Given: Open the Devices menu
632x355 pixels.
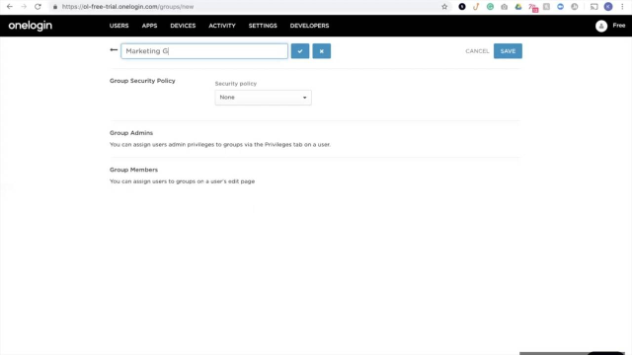Looking at the screenshot, I should (183, 26).
